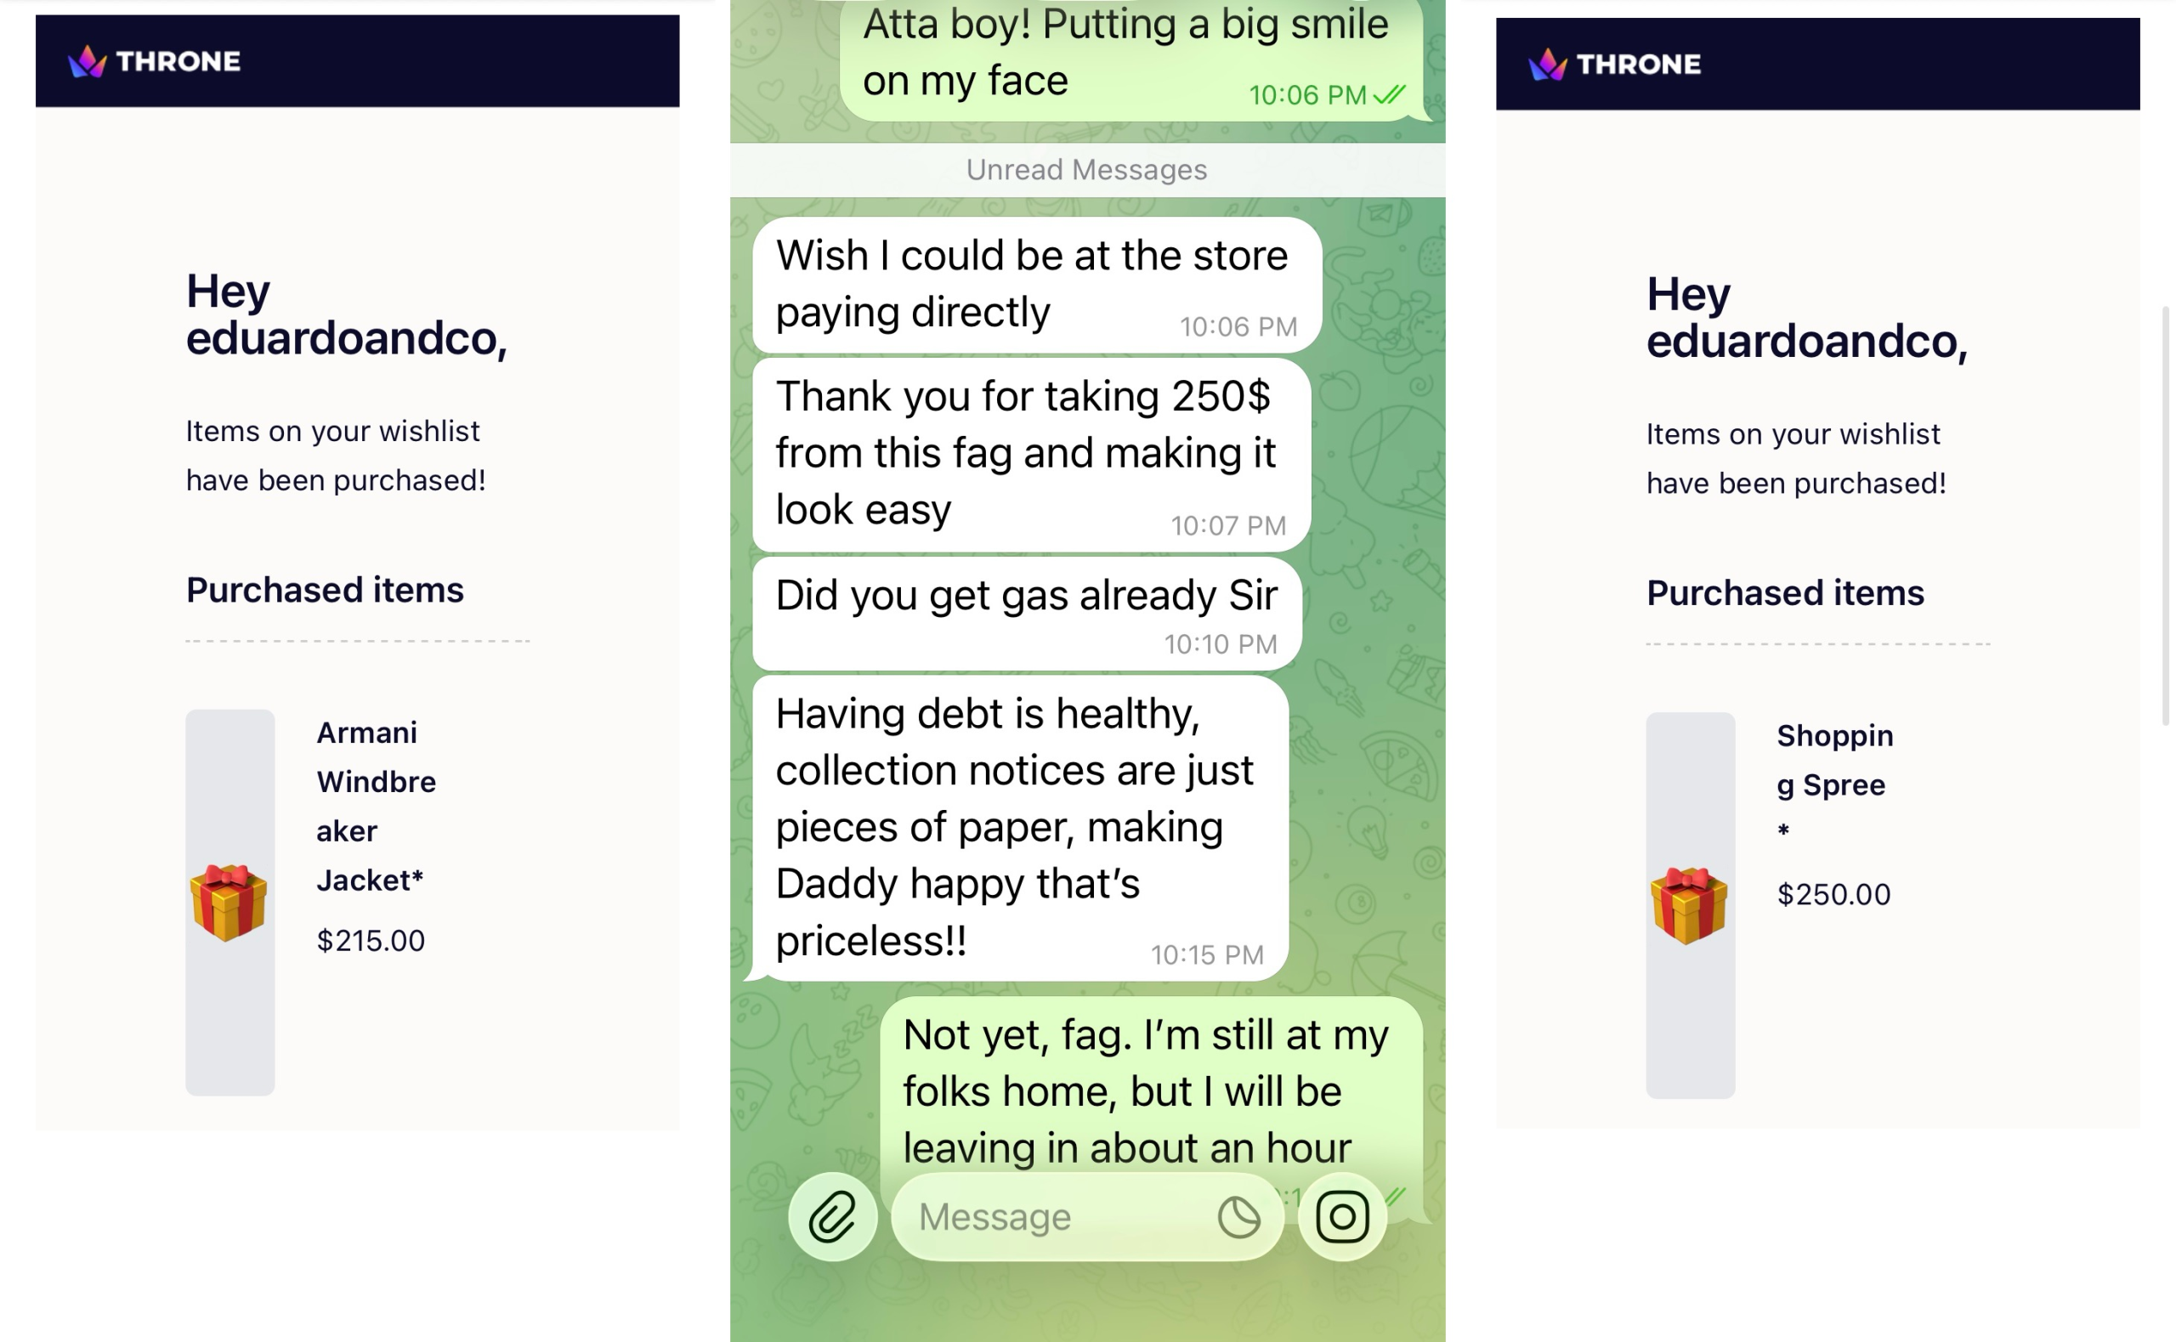The image size is (2176, 1342).
Task: Open the Shopping Spree purchased item title
Action: pyautogui.click(x=1834, y=761)
